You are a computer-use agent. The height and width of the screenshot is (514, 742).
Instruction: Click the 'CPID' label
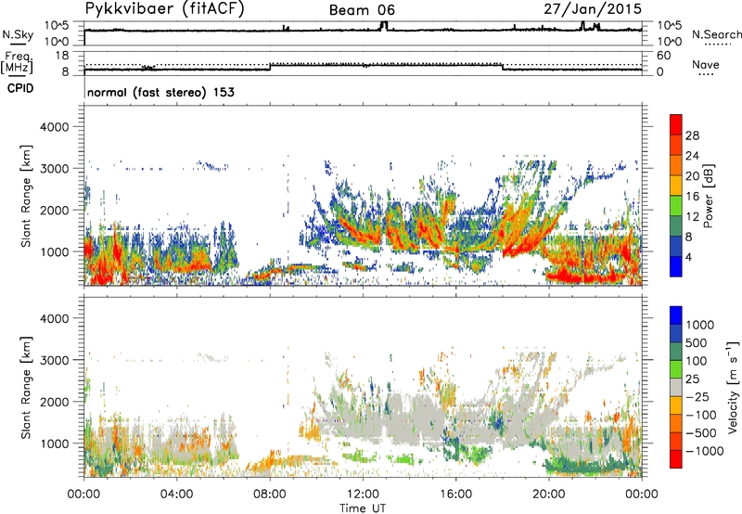click(x=20, y=88)
